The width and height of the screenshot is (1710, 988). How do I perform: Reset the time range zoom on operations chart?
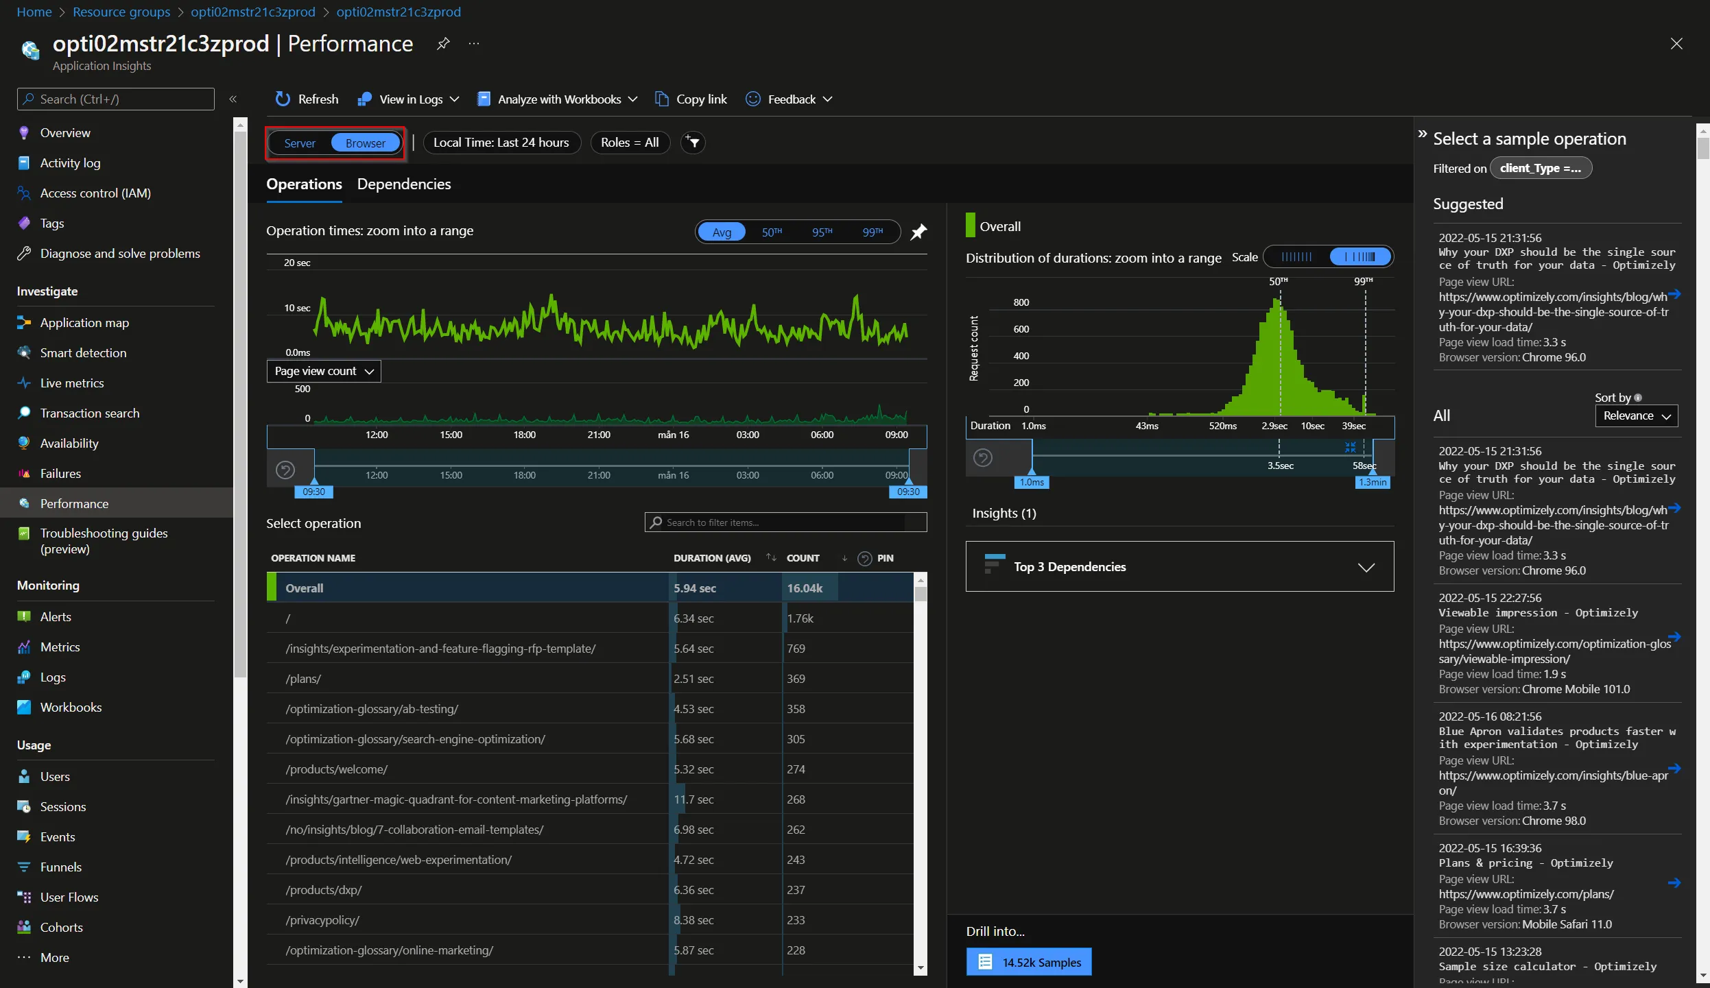(285, 470)
